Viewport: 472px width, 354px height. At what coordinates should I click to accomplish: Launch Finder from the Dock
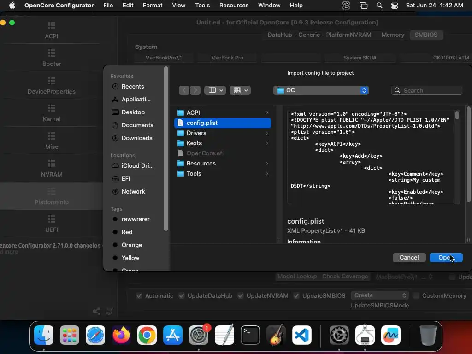click(44, 335)
